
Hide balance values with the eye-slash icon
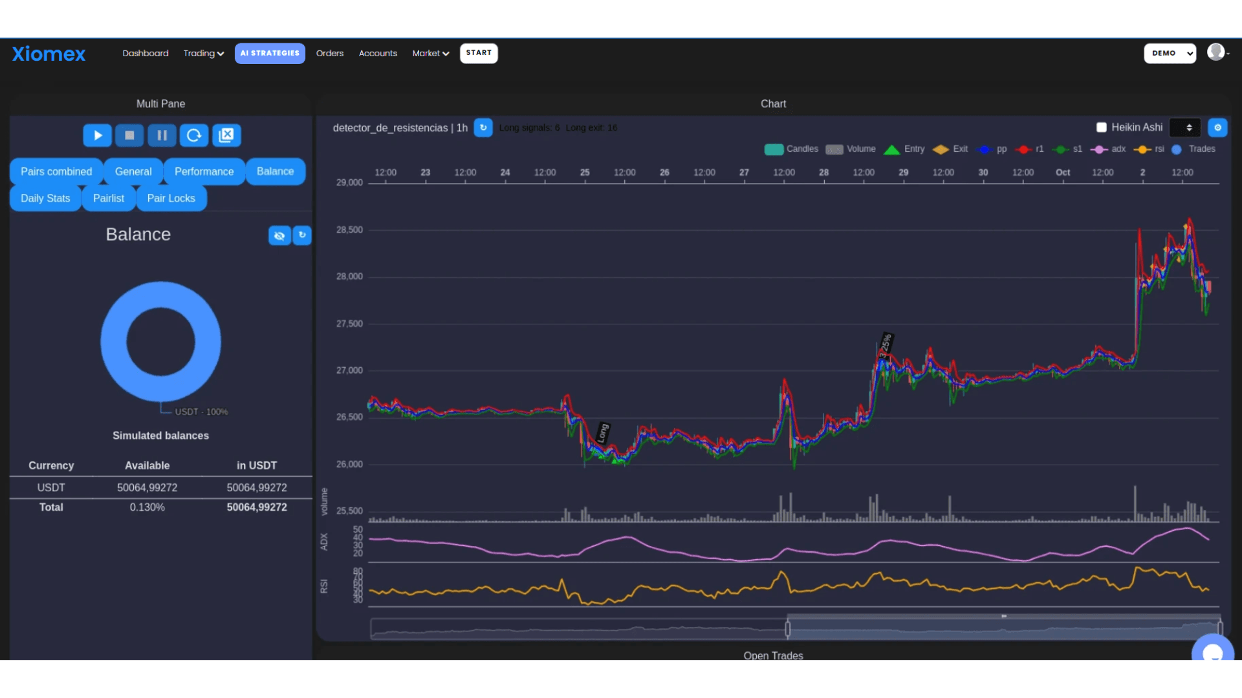[279, 235]
